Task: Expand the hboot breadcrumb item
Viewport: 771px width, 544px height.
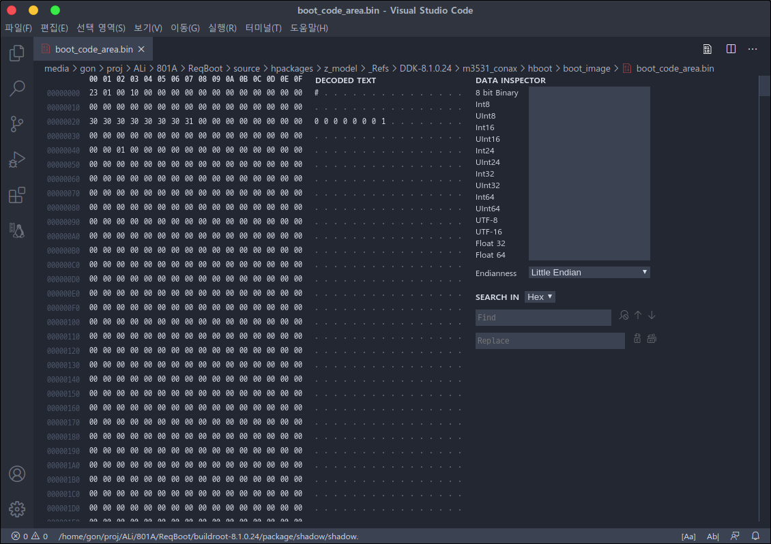Action: tap(540, 68)
